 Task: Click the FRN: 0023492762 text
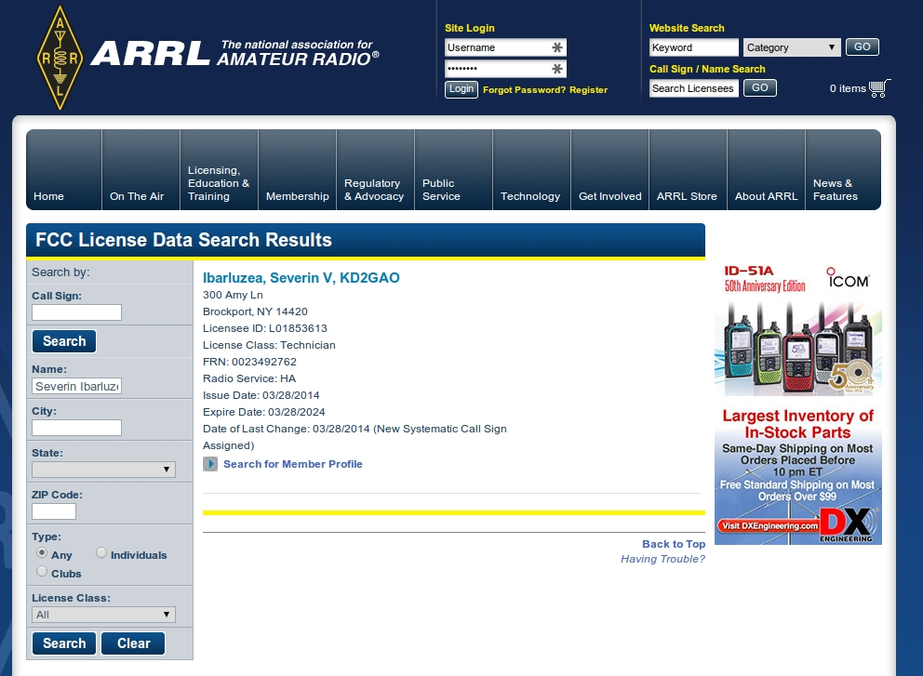249,362
